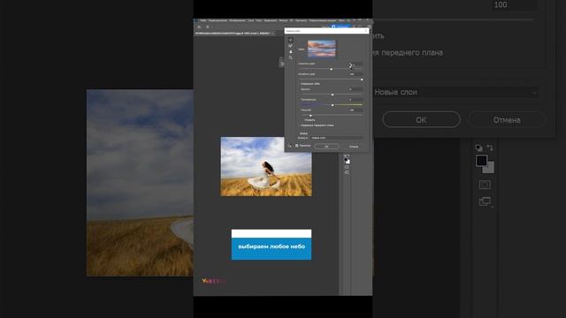
Task: Click the large foreground color swatch in backdrop
Action: pos(481,161)
